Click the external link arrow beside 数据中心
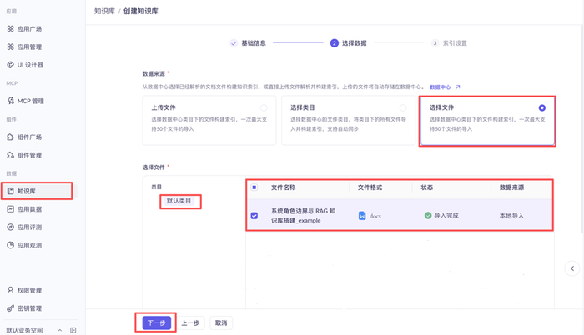 pyautogui.click(x=458, y=87)
